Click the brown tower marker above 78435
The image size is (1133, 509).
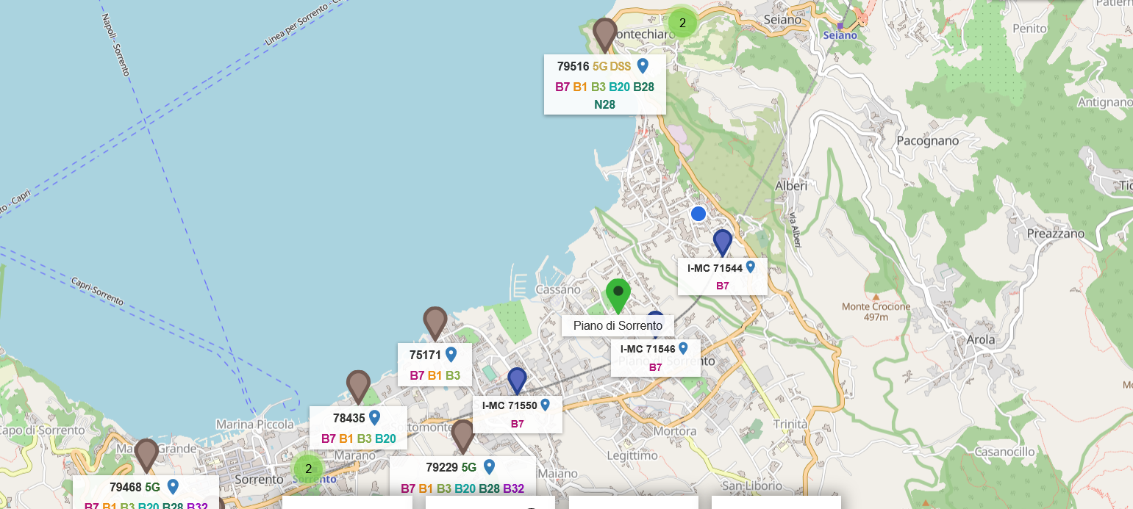pyautogui.click(x=358, y=387)
